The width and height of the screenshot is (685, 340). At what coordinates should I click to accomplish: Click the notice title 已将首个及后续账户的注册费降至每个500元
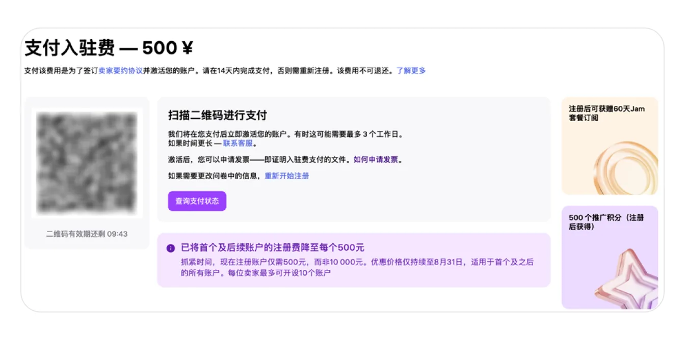tap(273, 248)
